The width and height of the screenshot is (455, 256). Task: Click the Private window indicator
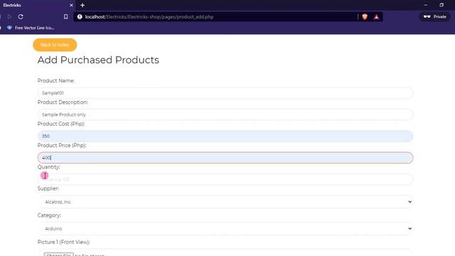(x=434, y=17)
